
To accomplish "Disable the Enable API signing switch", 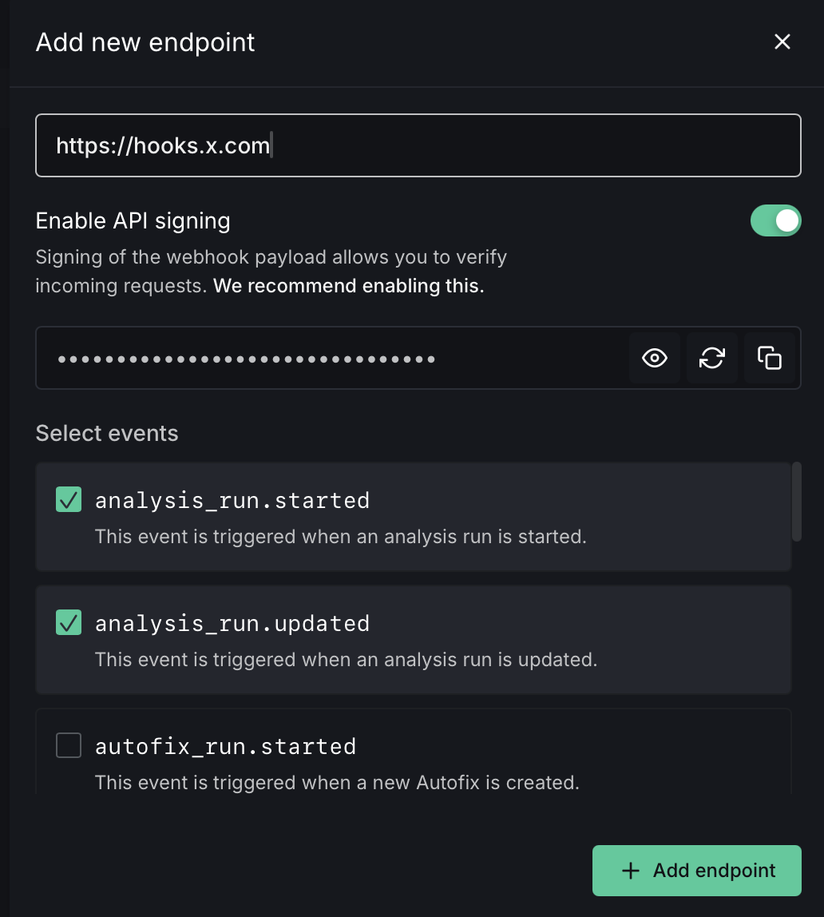I will [x=775, y=220].
